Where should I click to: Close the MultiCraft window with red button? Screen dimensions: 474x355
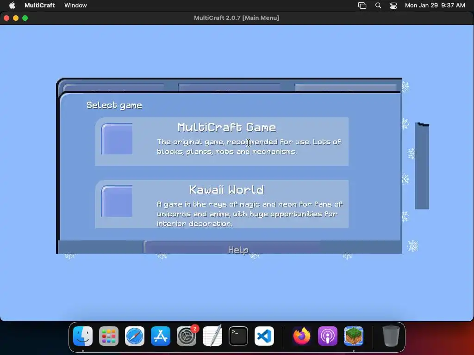click(6, 18)
